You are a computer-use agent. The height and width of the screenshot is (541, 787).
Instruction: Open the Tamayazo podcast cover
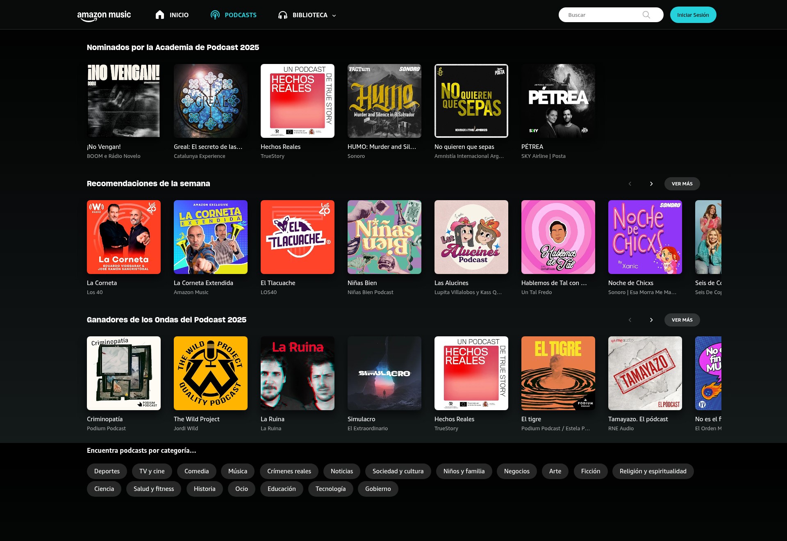[645, 373]
